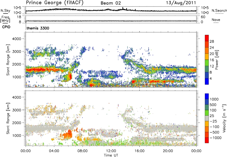Screen dimensions: 227x157
Task: Click the "04:00" time axis tick label
Action: 54,151
